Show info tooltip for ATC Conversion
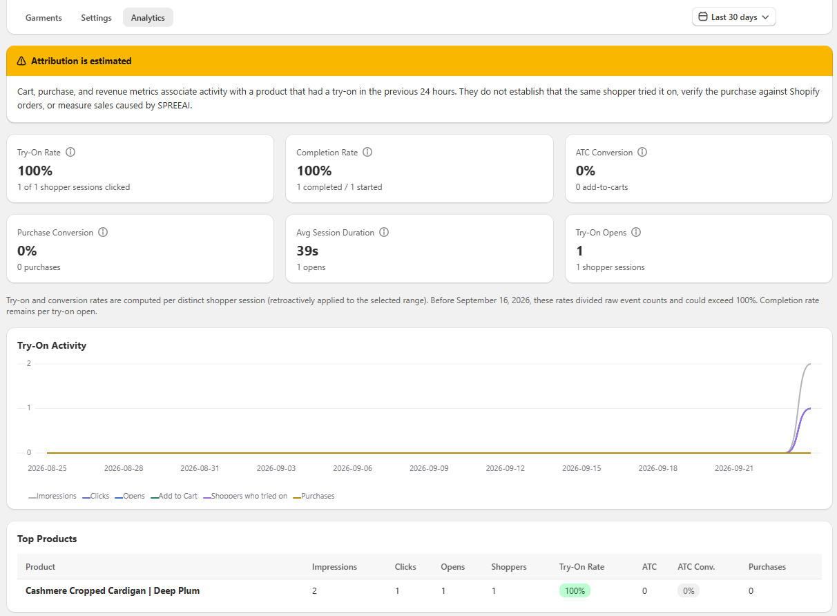 pos(642,152)
